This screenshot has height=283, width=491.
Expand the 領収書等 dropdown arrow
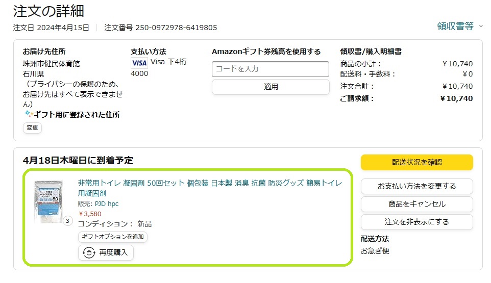tap(481, 27)
